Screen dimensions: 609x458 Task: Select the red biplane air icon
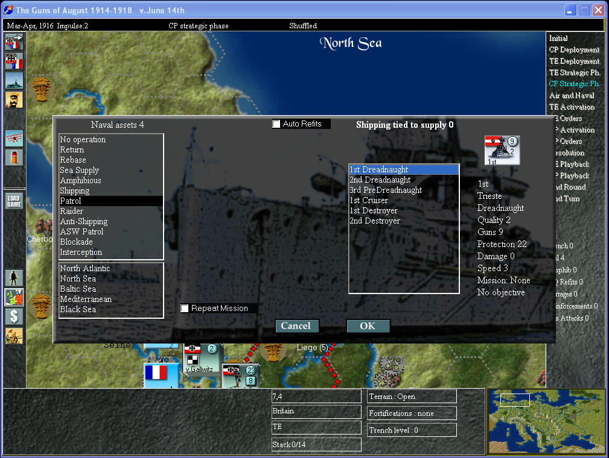14,138
